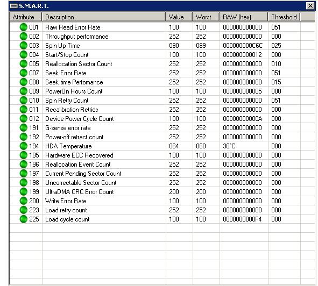Select the Spin Retry Count description

(67, 101)
